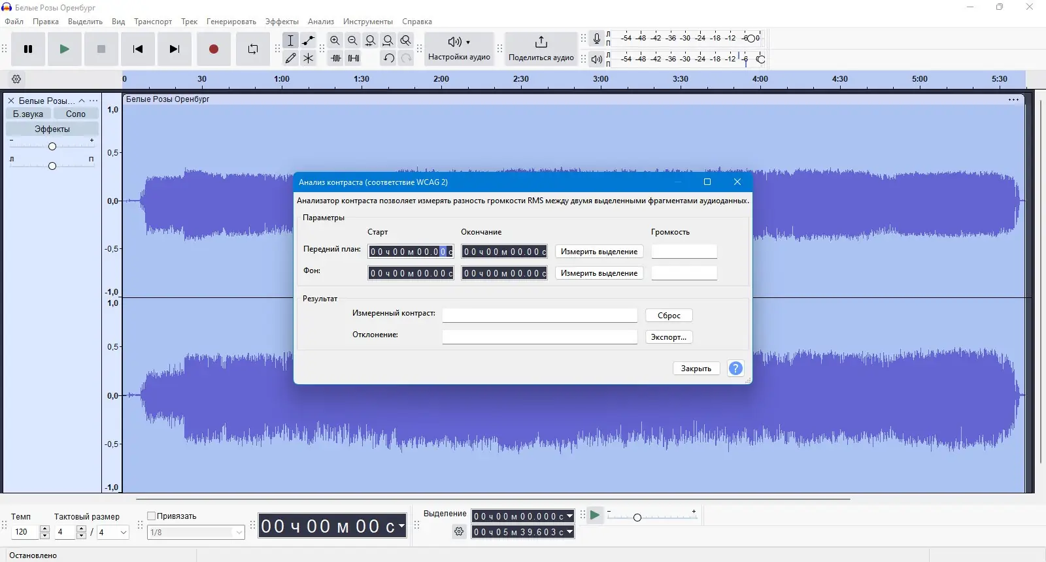Select the pencil Draw tool
This screenshot has height=562, width=1046.
(x=291, y=58)
